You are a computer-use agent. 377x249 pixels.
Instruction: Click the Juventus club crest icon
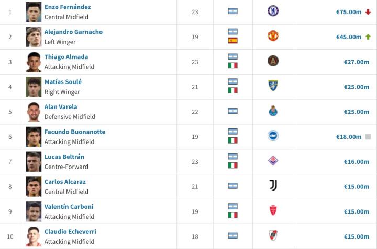tap(273, 186)
